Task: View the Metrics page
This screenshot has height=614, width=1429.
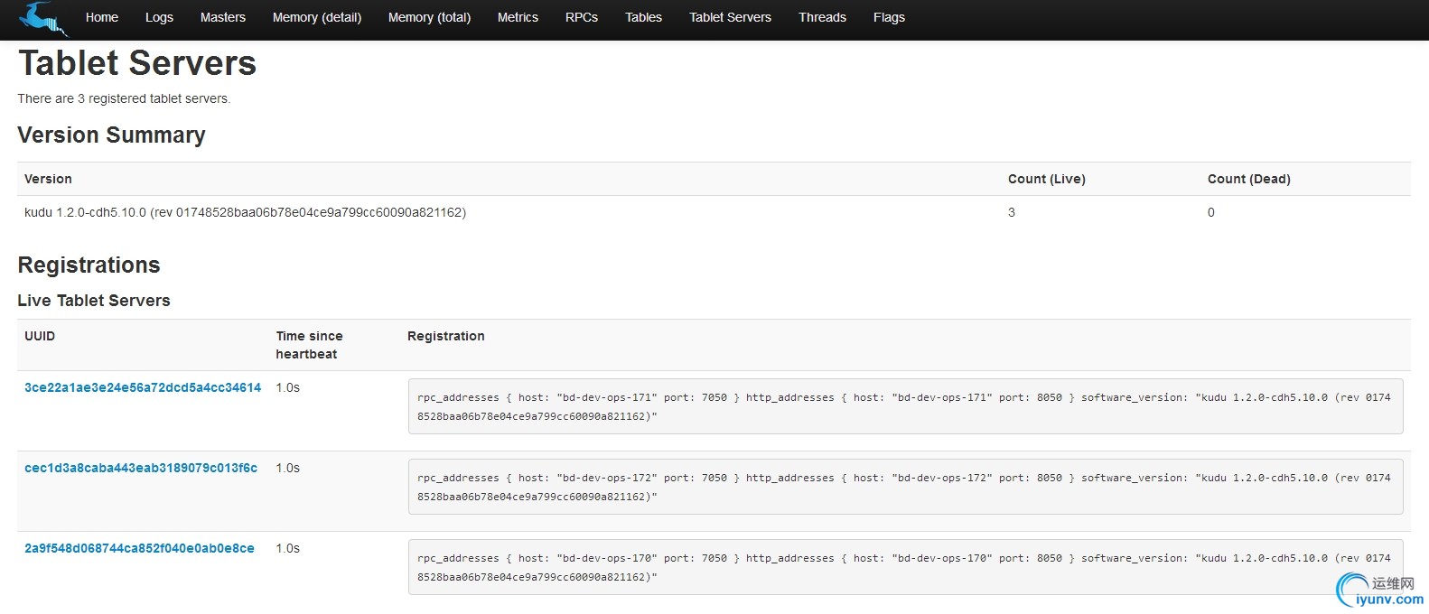Action: click(x=518, y=17)
